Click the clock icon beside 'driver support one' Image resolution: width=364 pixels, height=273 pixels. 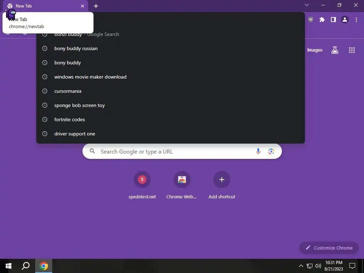coord(45,134)
